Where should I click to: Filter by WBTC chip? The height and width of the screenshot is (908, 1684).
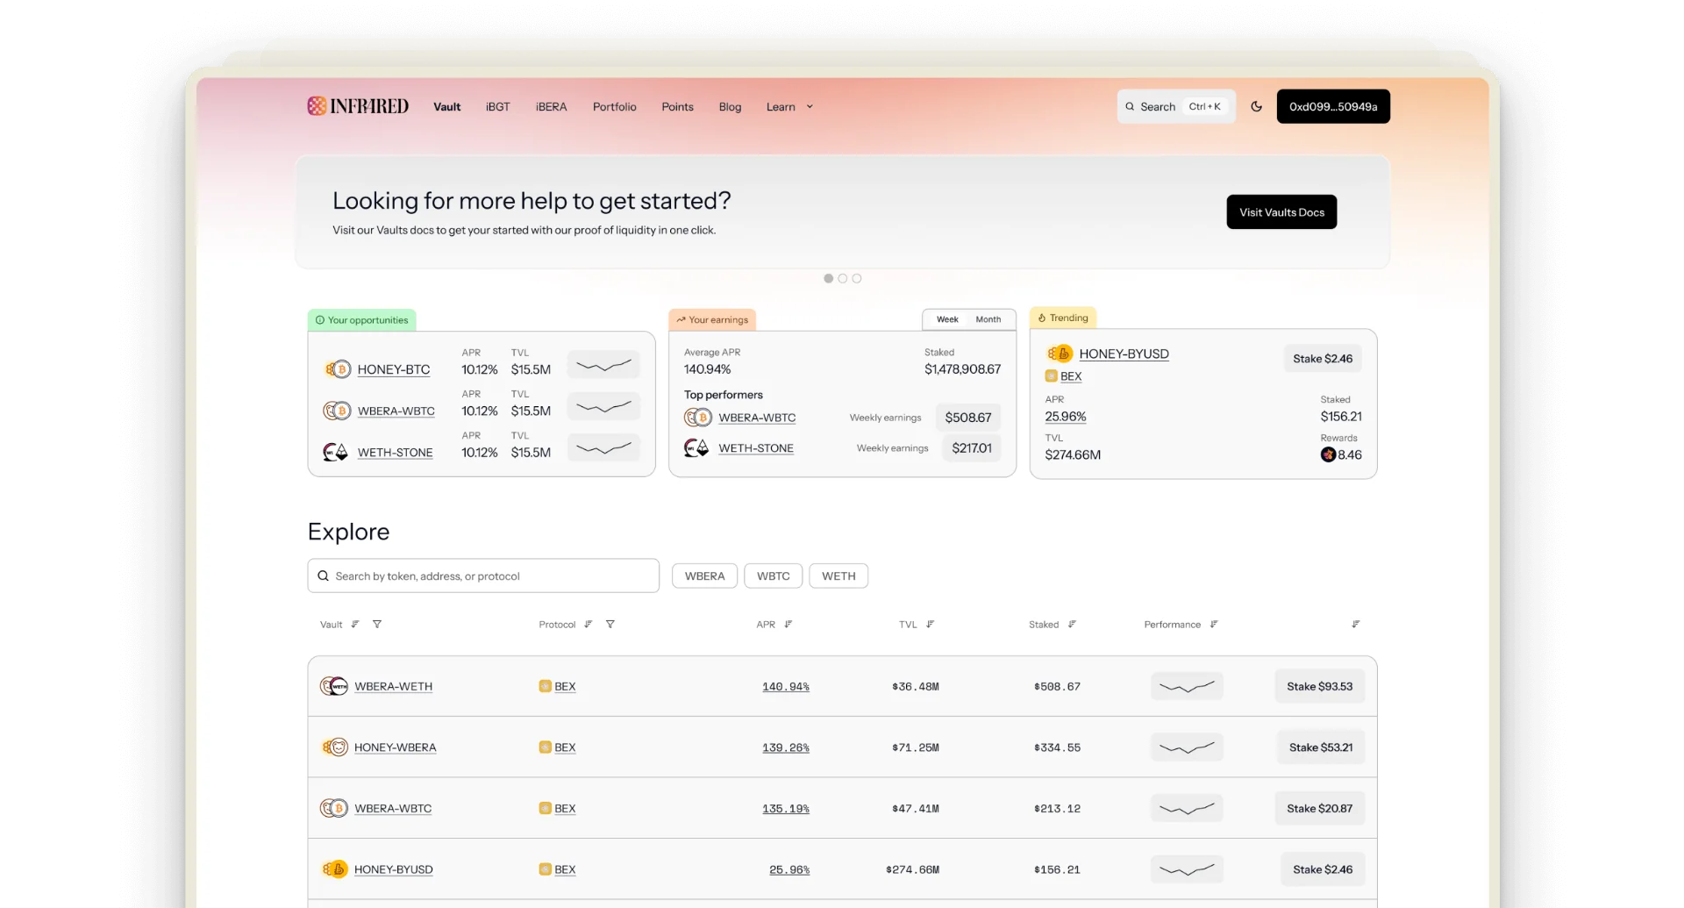(x=773, y=576)
